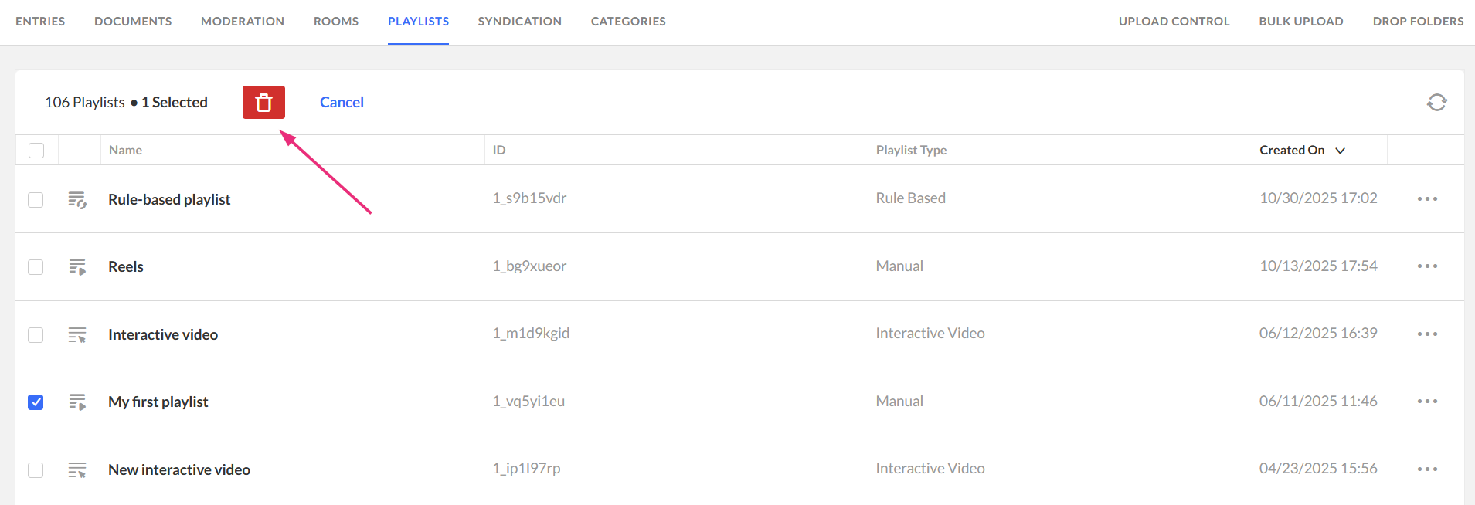Open more actions for Reels playlist

point(1427,266)
